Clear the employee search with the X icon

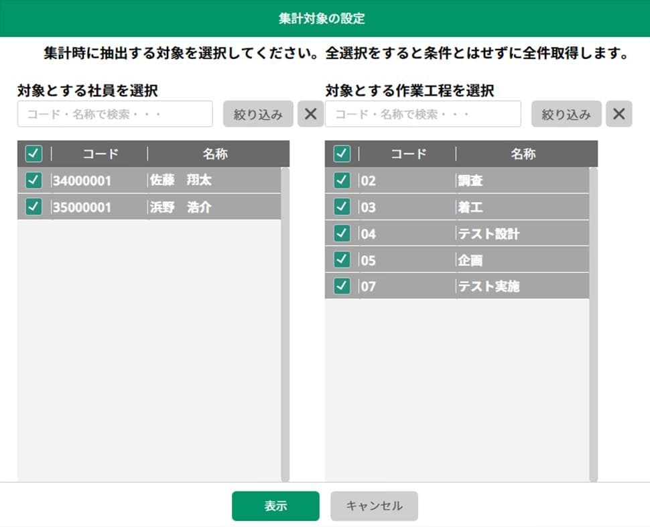tap(310, 114)
